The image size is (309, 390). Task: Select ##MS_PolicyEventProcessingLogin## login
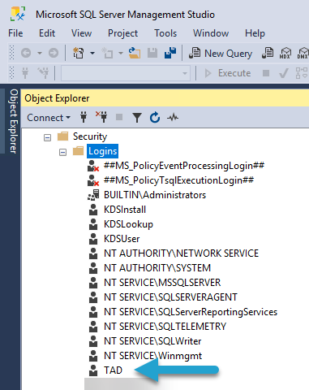pos(184,166)
